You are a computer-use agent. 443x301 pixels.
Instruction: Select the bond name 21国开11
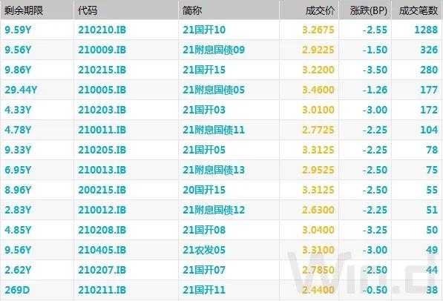click(x=204, y=291)
